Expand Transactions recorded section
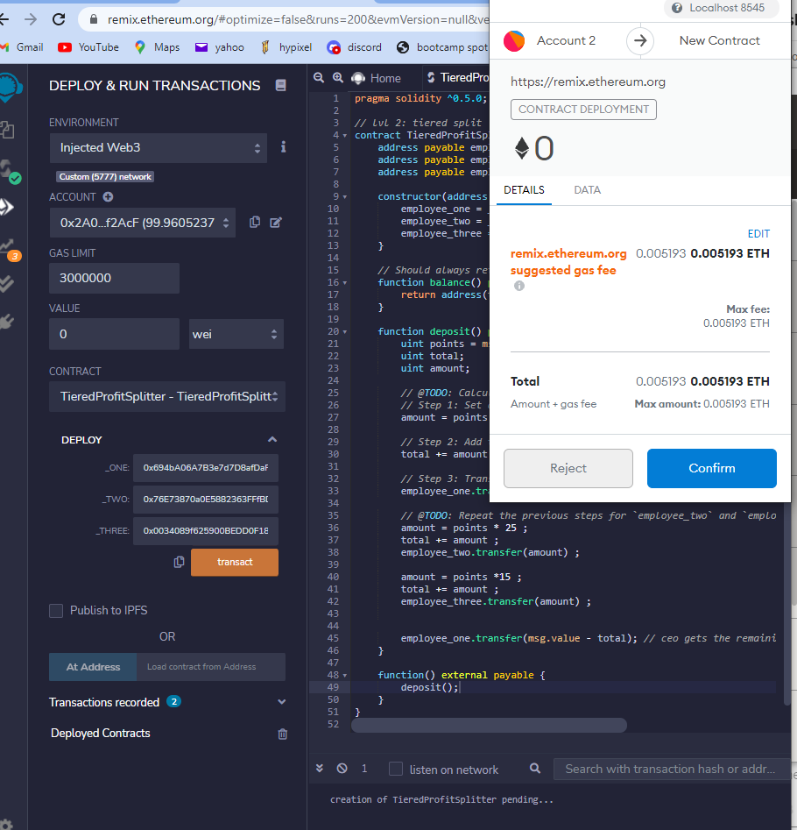This screenshot has width=797, height=830. (281, 702)
